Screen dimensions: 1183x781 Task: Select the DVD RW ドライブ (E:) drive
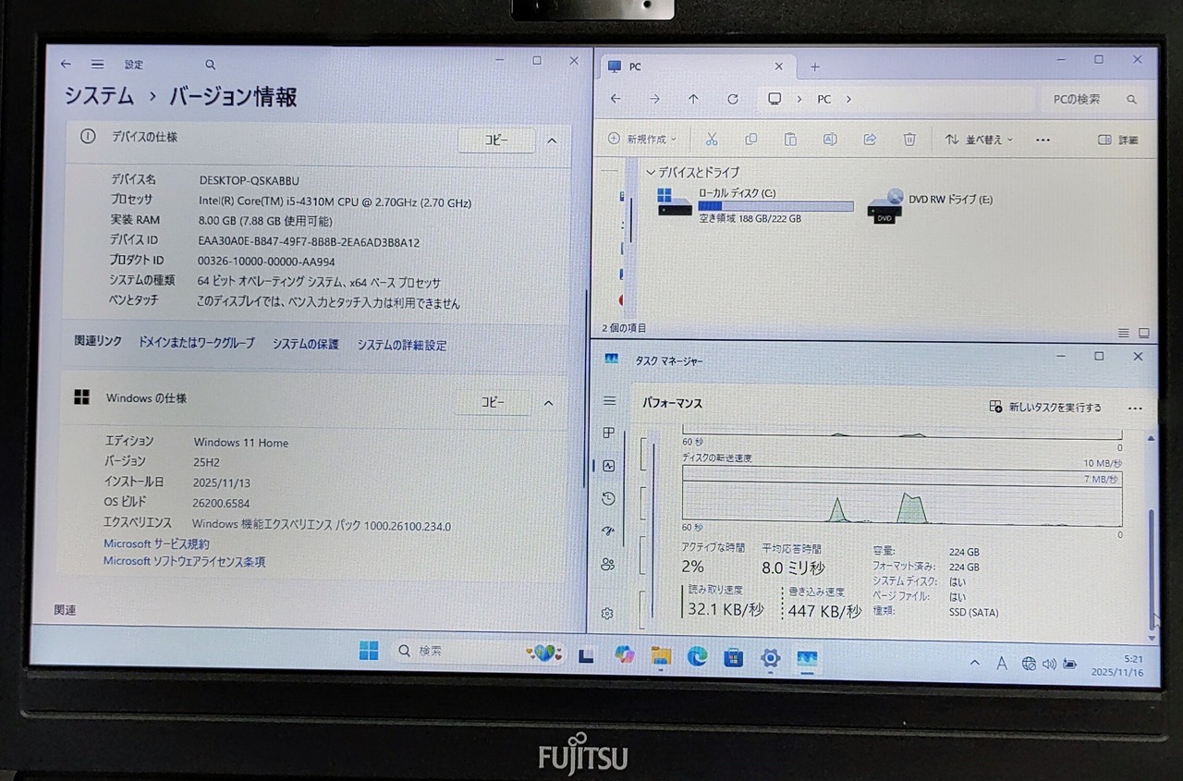pos(931,205)
